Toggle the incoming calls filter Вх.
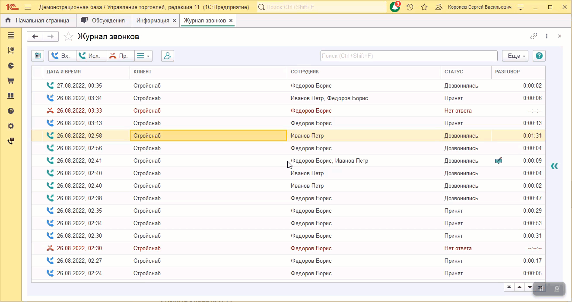 click(62, 56)
